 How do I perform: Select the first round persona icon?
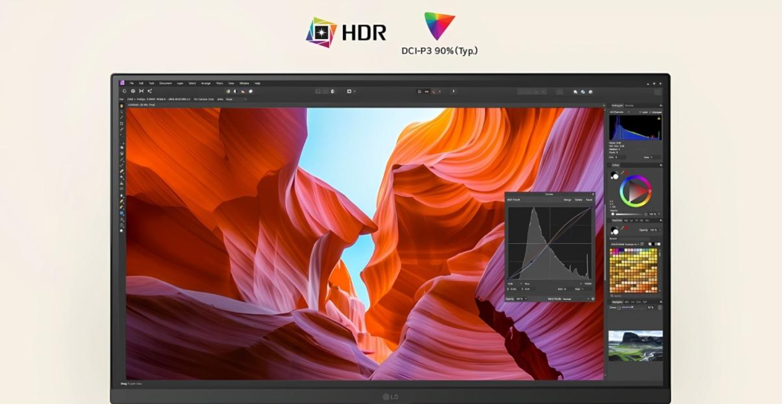coord(125,91)
